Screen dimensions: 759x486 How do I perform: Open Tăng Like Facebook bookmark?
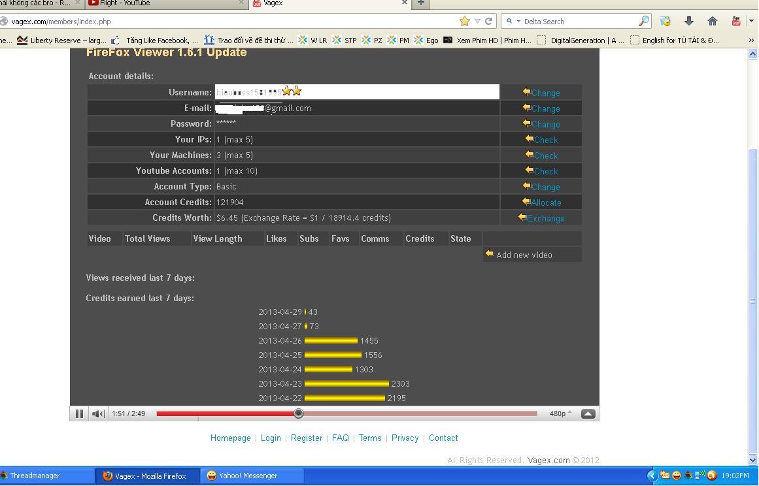coord(155,40)
